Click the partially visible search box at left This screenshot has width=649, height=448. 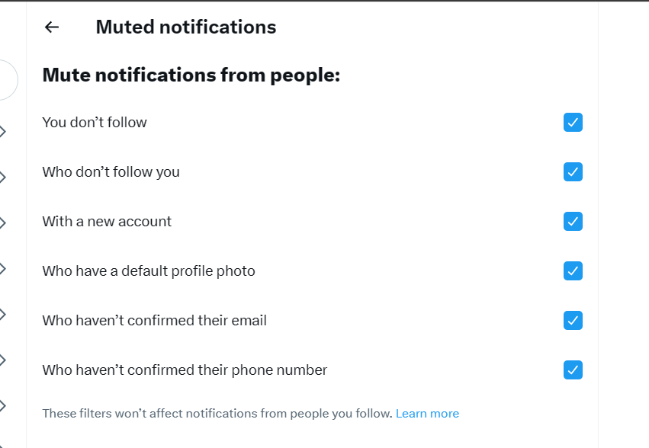[7, 81]
